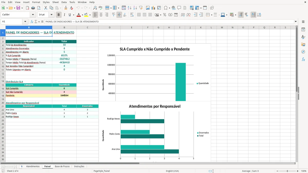Toggle Align Right
The width and height of the screenshot is (308, 173).
coord(107,15)
